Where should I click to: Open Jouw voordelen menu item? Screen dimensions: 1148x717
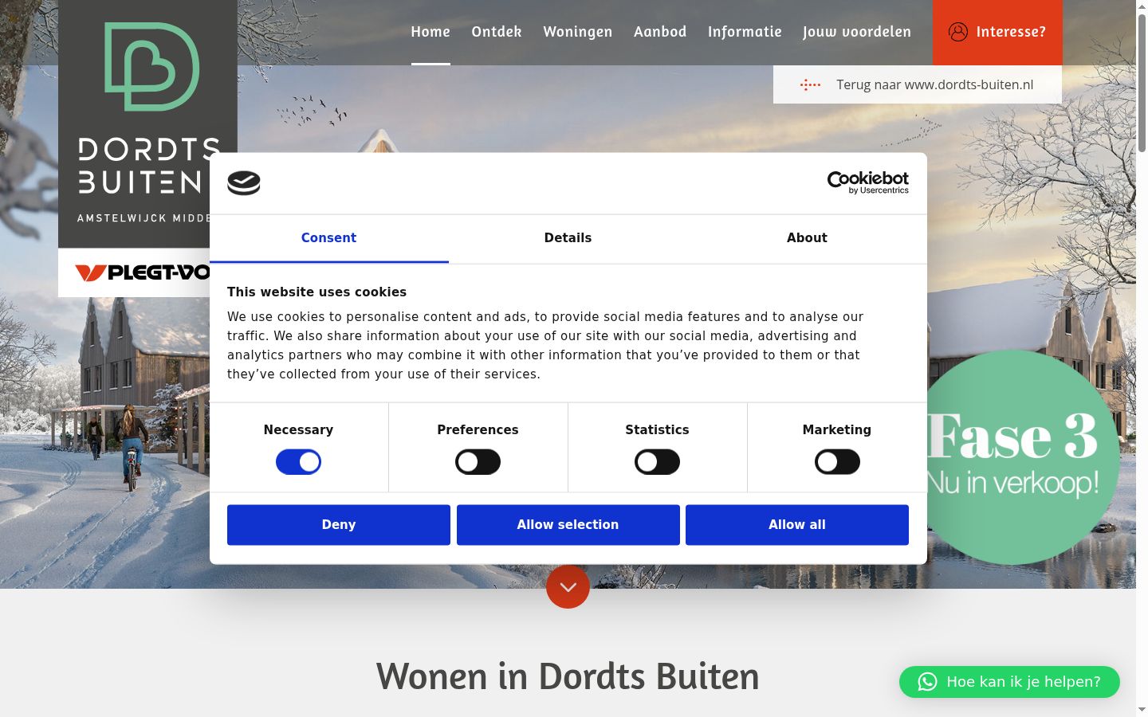tap(857, 32)
